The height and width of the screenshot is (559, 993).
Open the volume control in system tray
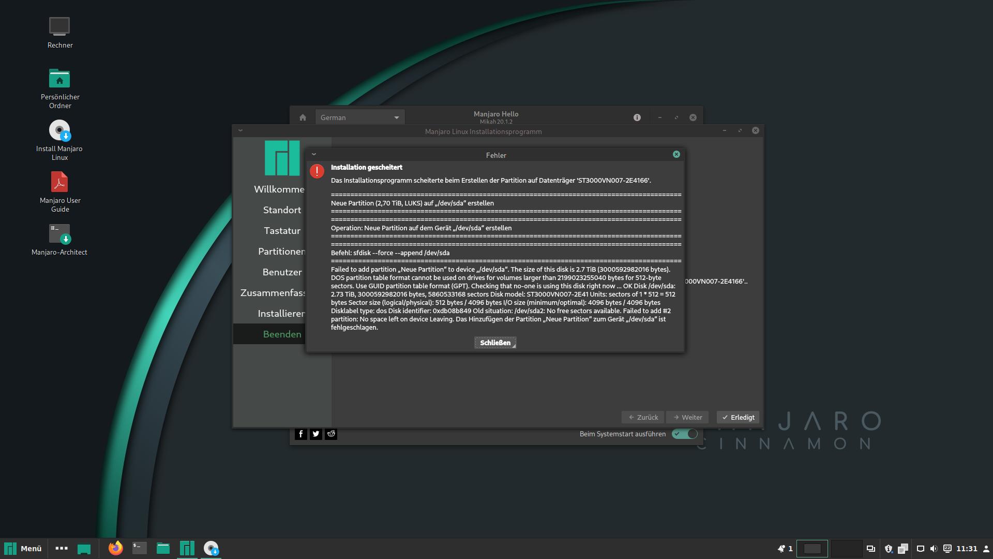coord(934,549)
